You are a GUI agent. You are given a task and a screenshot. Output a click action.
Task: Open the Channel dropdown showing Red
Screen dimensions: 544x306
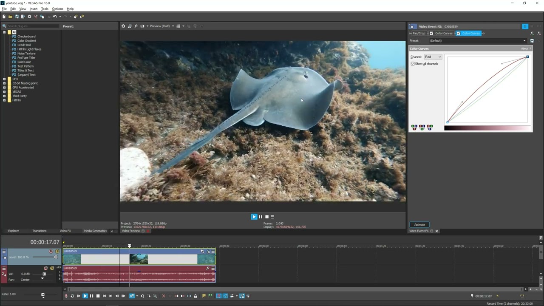[433, 57]
